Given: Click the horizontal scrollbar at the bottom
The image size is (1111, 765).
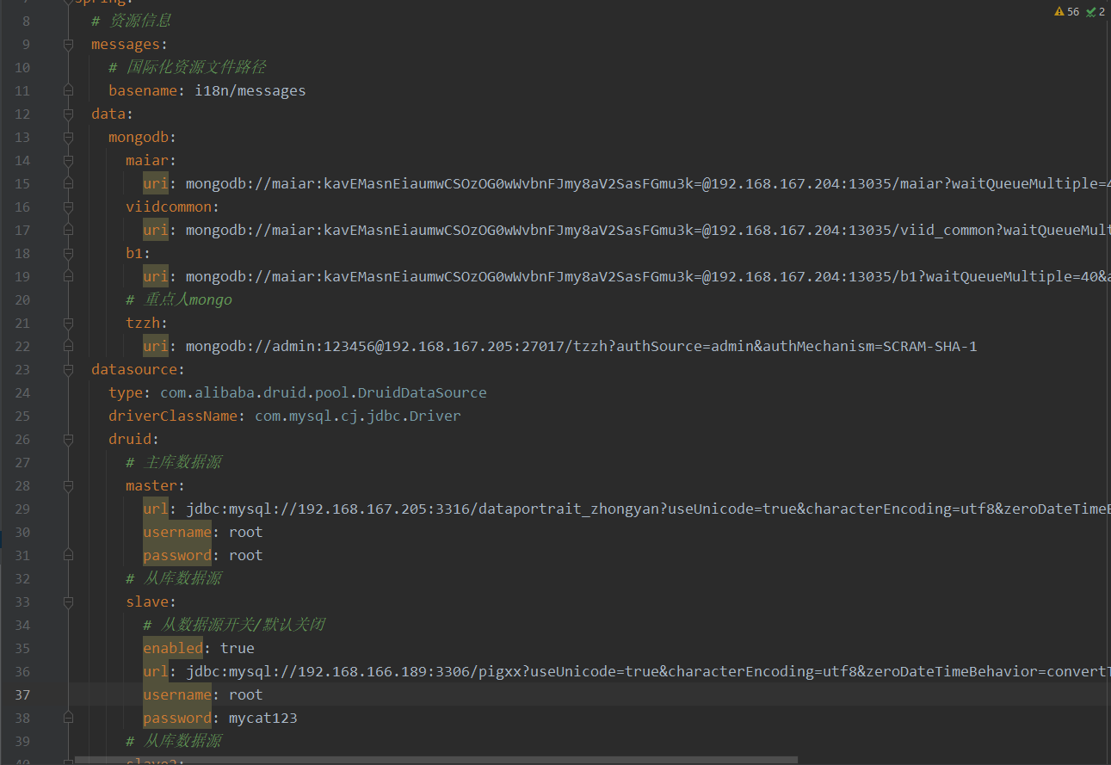Looking at the screenshot, I should point(436,761).
